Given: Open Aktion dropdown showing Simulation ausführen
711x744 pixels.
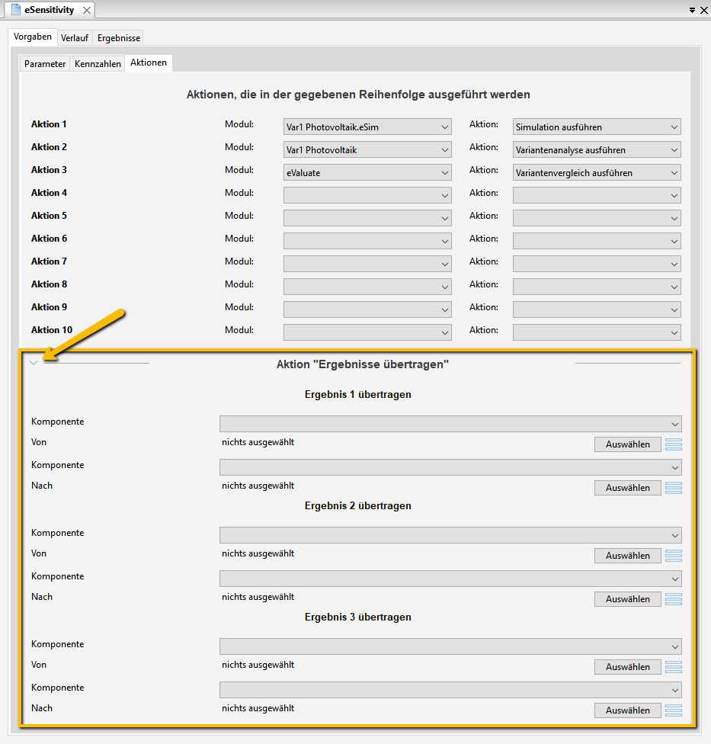Looking at the screenshot, I should (597, 127).
